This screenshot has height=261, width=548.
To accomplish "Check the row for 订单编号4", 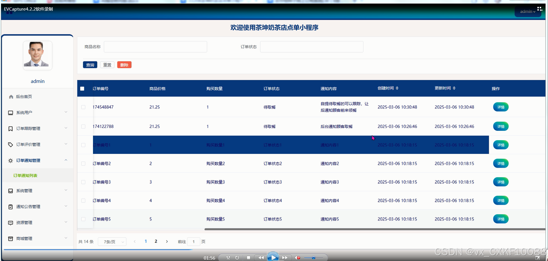I will (83, 201).
